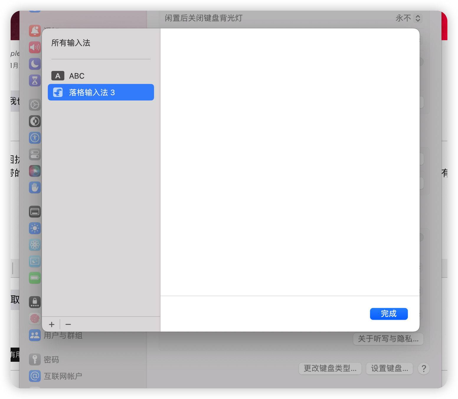Open the Focus moon icon in sidebar
The height and width of the screenshot is (399, 458).
[35, 64]
